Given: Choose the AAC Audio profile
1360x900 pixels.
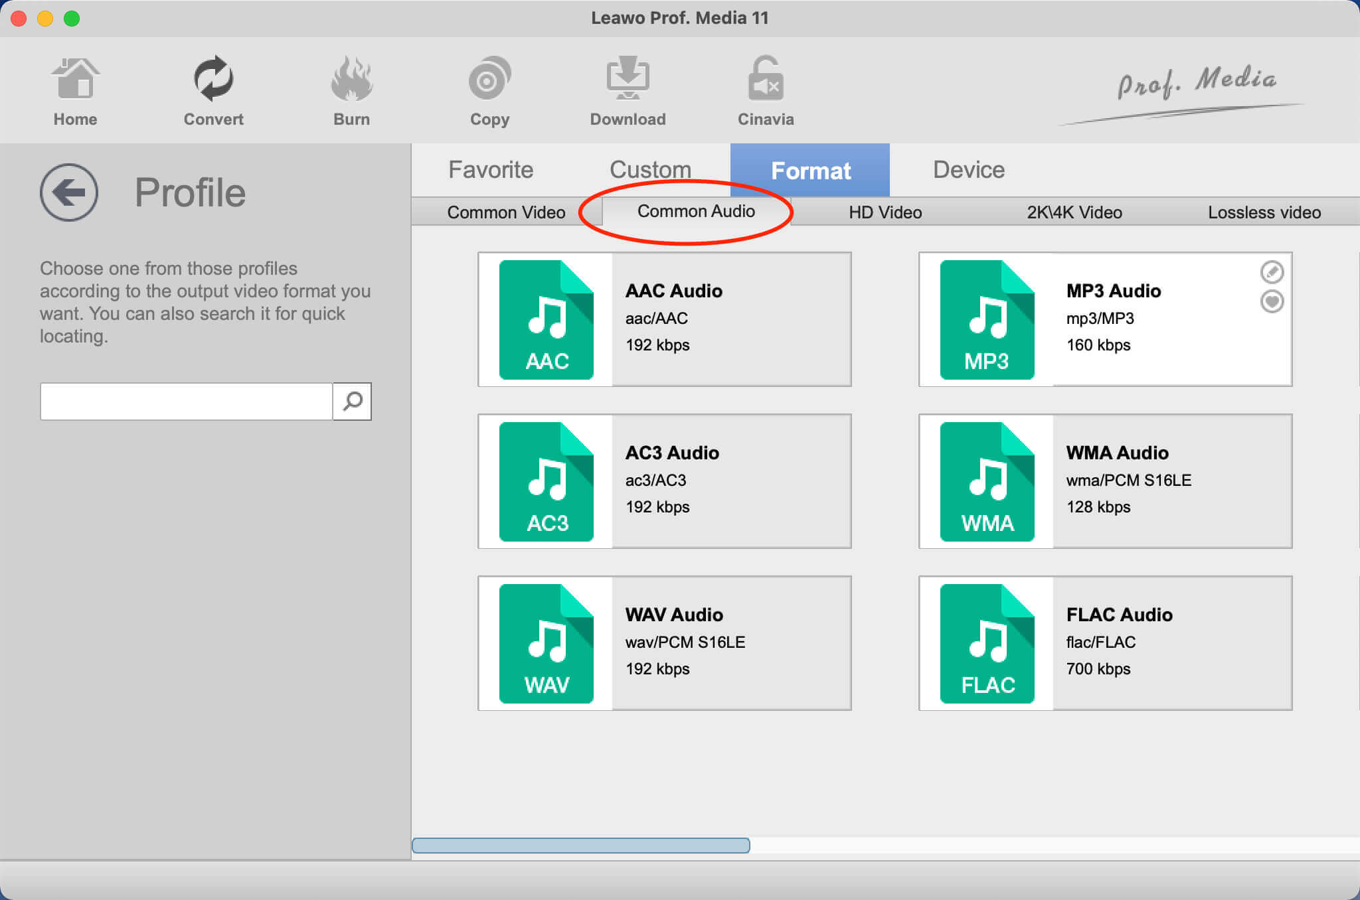Looking at the screenshot, I should pos(664,319).
